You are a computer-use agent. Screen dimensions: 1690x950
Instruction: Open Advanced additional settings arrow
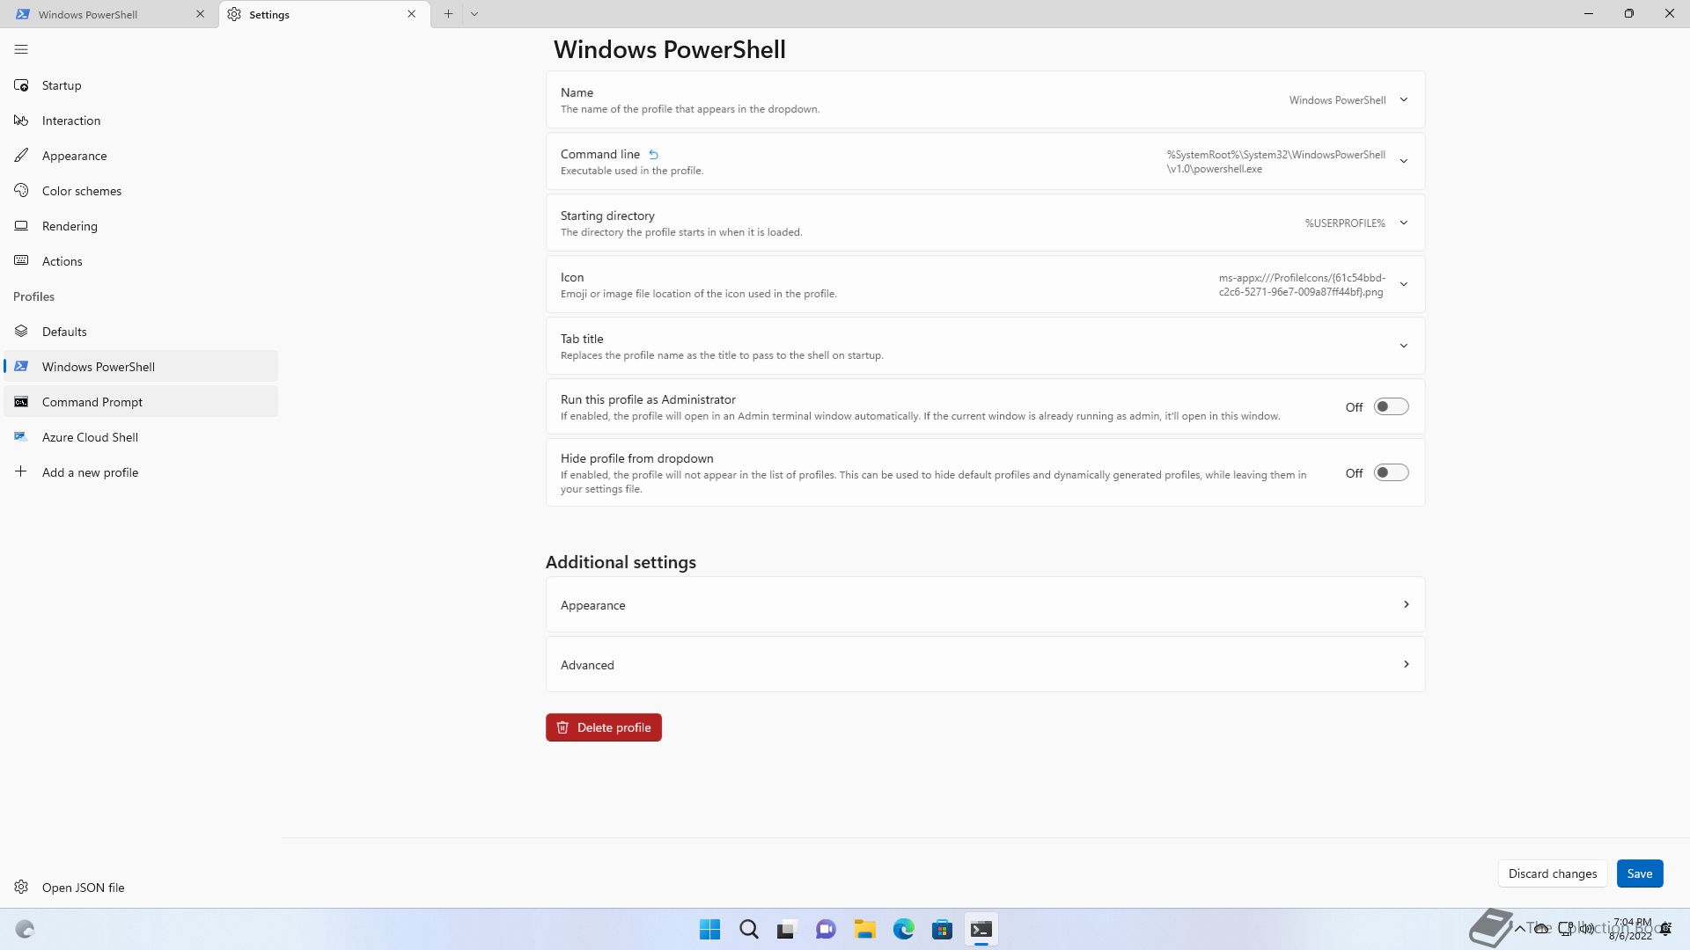[x=1406, y=664]
